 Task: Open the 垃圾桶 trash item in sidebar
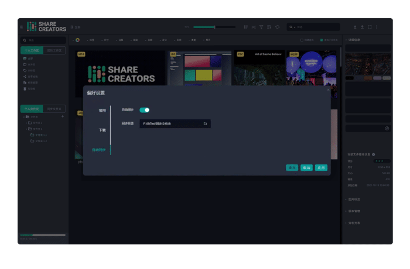tap(29, 89)
